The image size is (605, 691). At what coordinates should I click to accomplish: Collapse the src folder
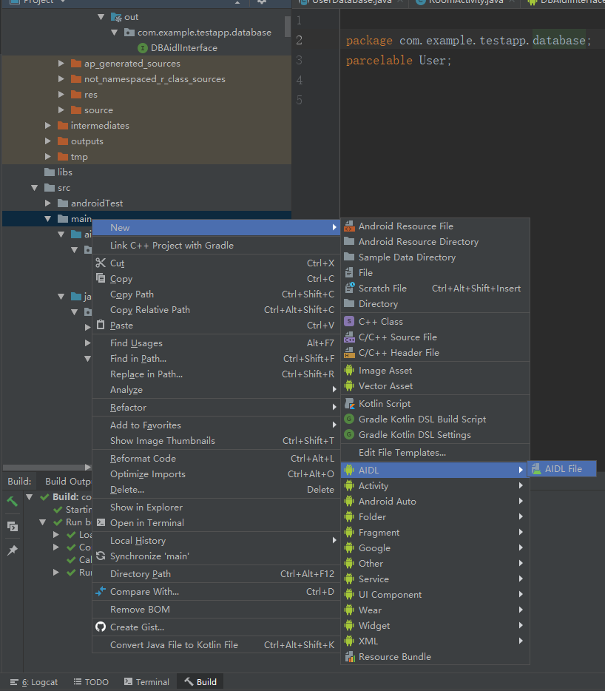[34, 188]
